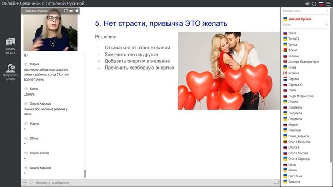Click the flag icon next to Галина

pyautogui.click(x=285, y=56)
